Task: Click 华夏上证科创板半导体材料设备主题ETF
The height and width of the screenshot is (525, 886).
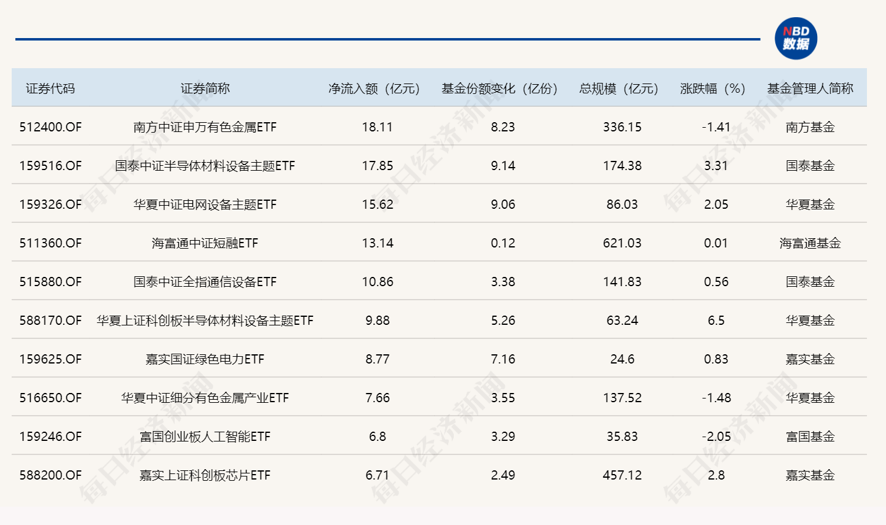Action: click(x=205, y=320)
